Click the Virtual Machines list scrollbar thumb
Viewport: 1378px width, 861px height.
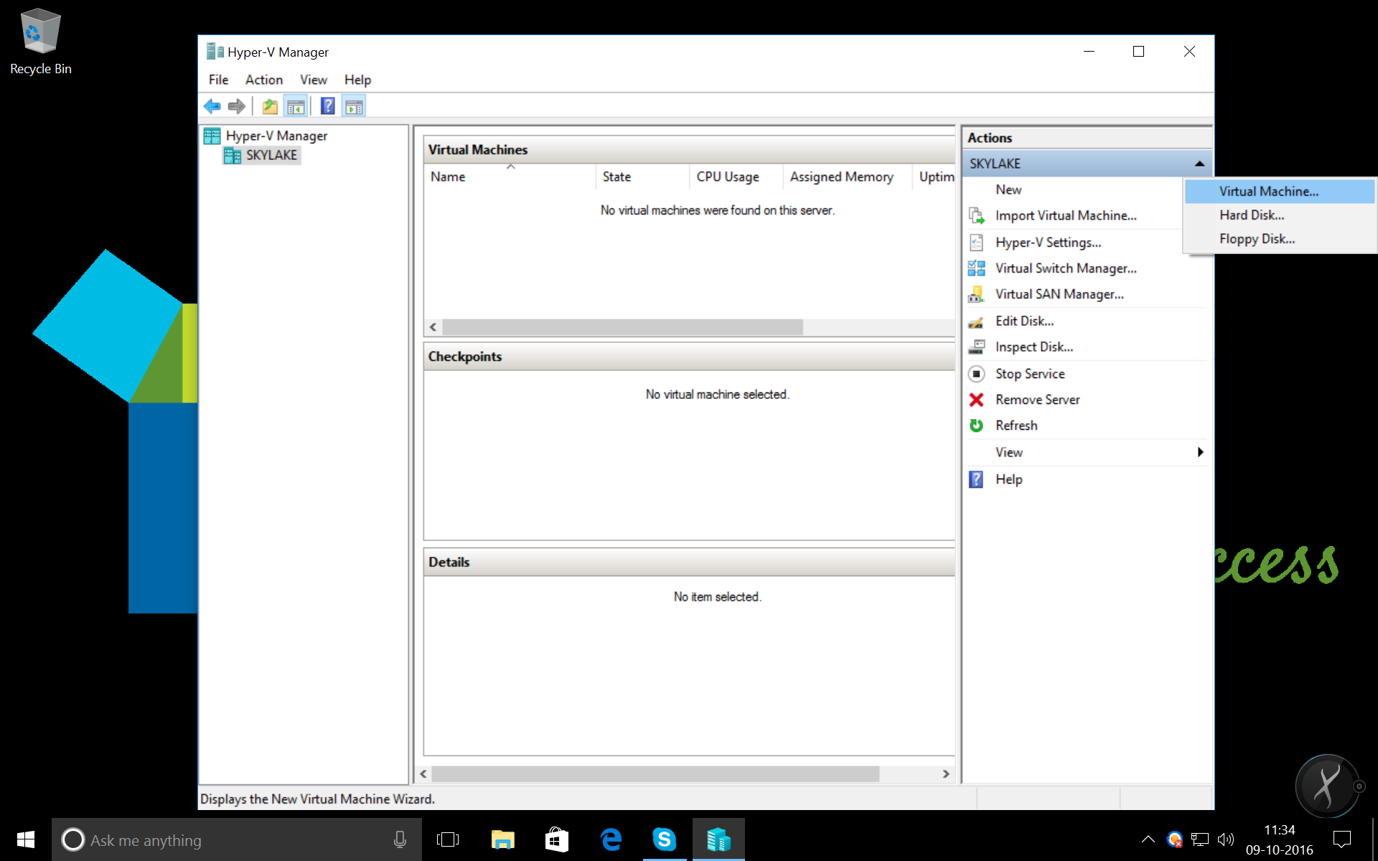pos(622,327)
